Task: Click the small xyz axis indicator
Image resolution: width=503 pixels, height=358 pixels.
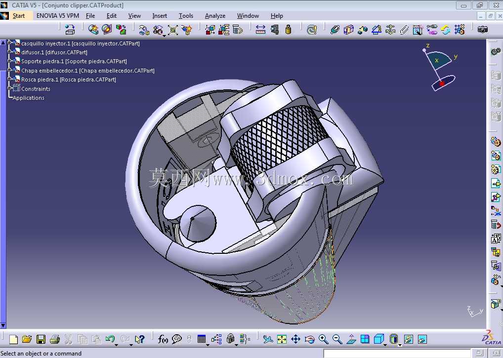Action: point(474,311)
